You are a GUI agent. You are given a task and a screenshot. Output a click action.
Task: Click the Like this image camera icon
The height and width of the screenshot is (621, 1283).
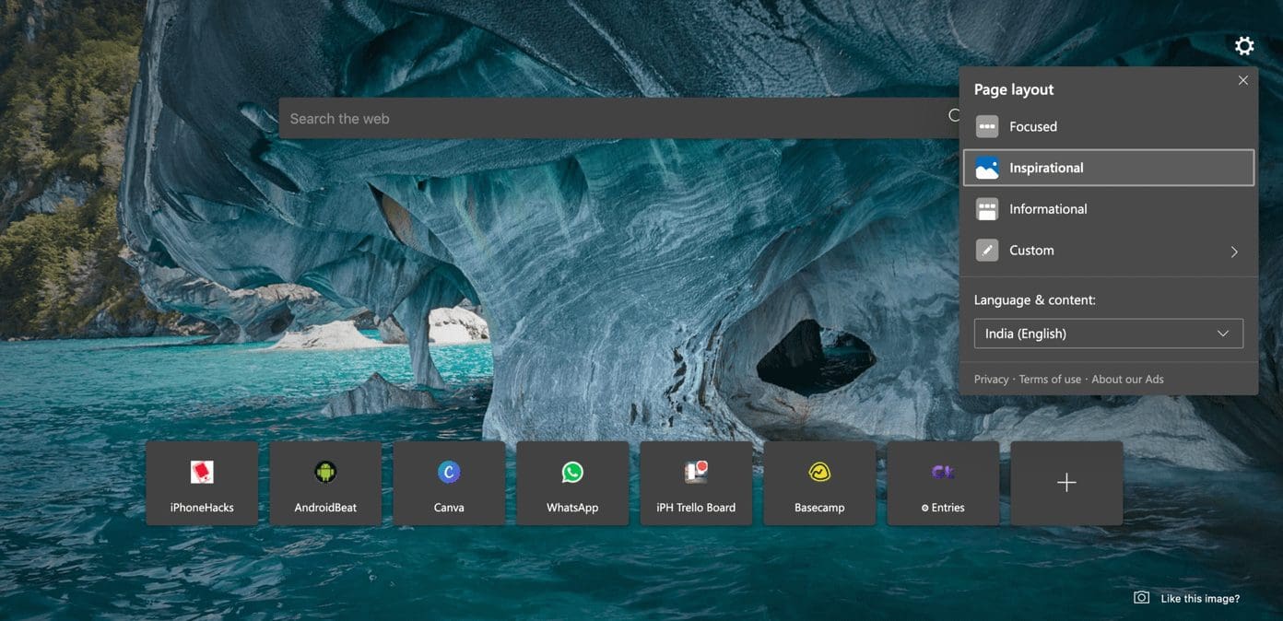(x=1141, y=598)
